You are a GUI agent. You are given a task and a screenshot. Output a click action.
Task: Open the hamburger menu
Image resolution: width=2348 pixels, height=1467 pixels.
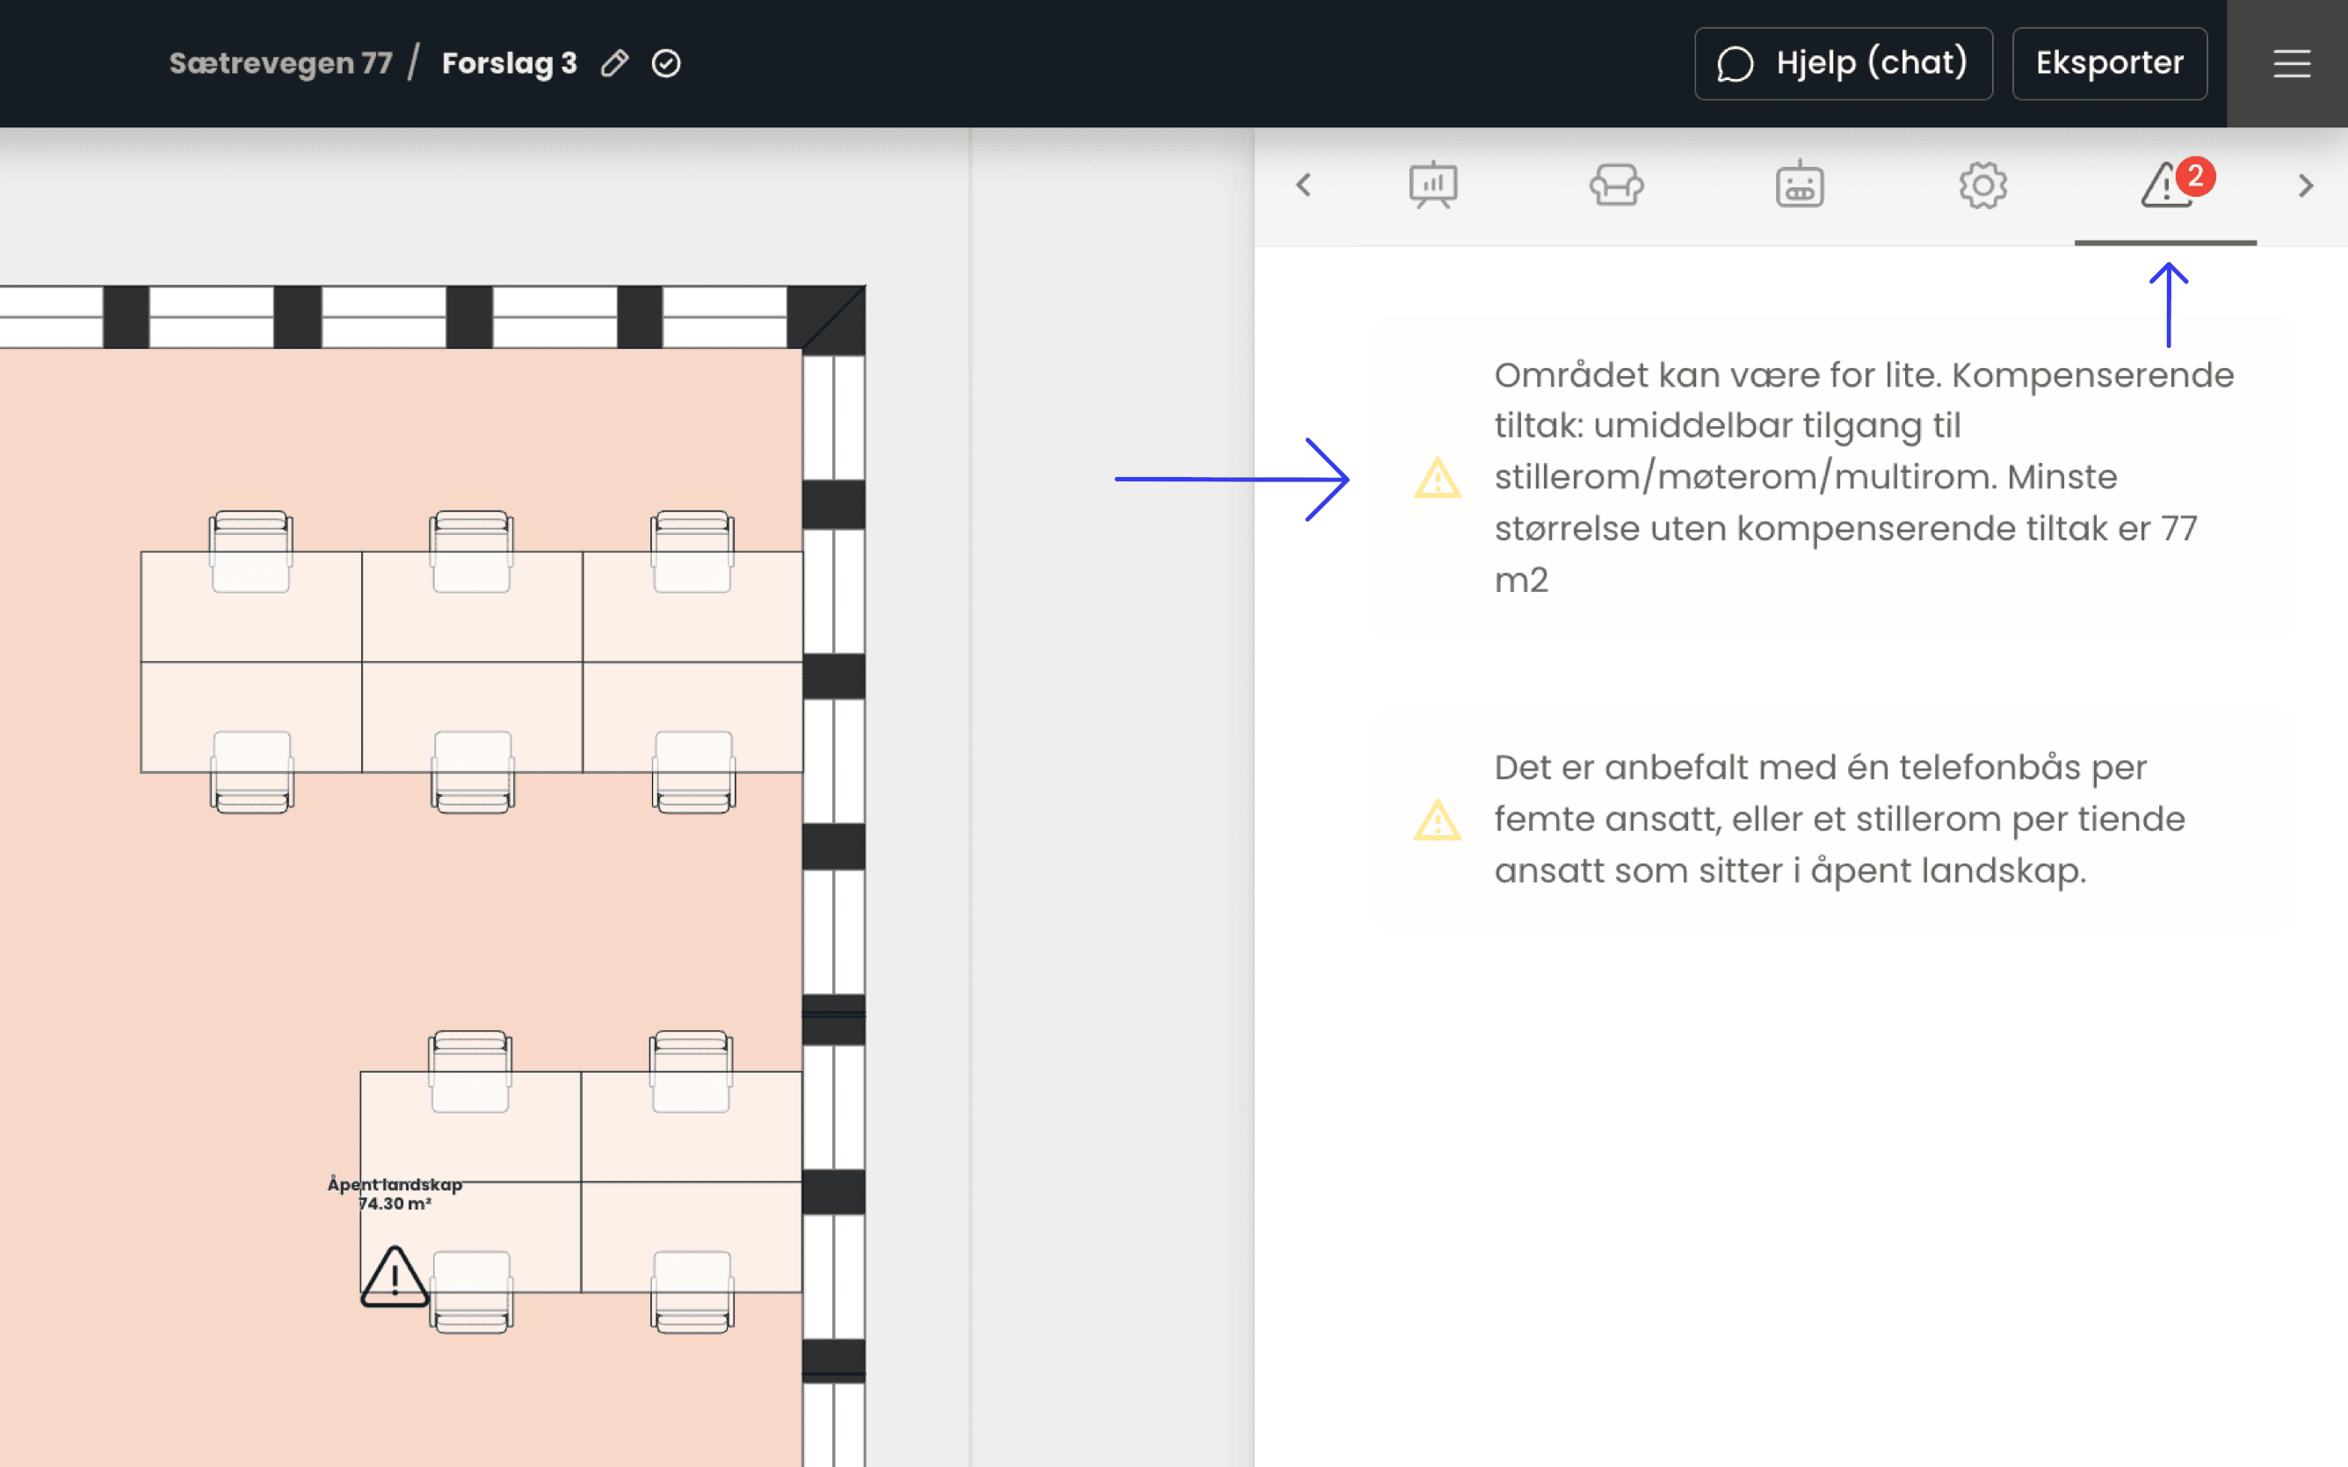click(2291, 64)
